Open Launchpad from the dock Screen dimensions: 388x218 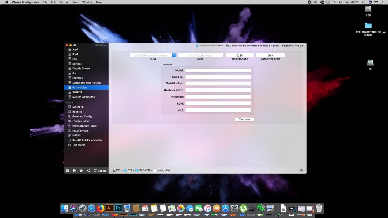pyautogui.click(x=83, y=208)
